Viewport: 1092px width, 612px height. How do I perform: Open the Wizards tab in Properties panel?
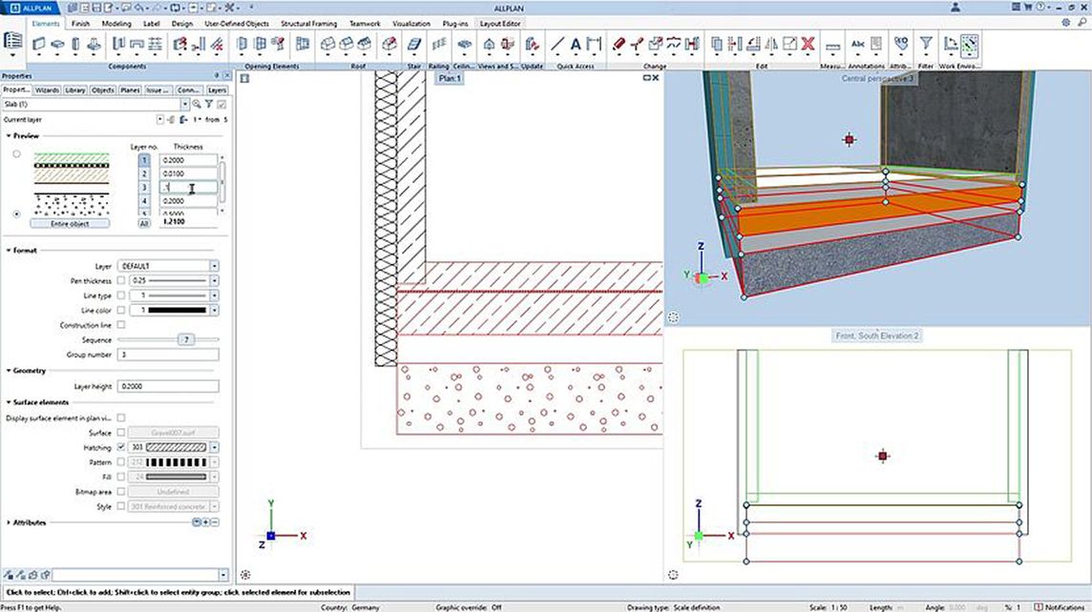(x=48, y=90)
